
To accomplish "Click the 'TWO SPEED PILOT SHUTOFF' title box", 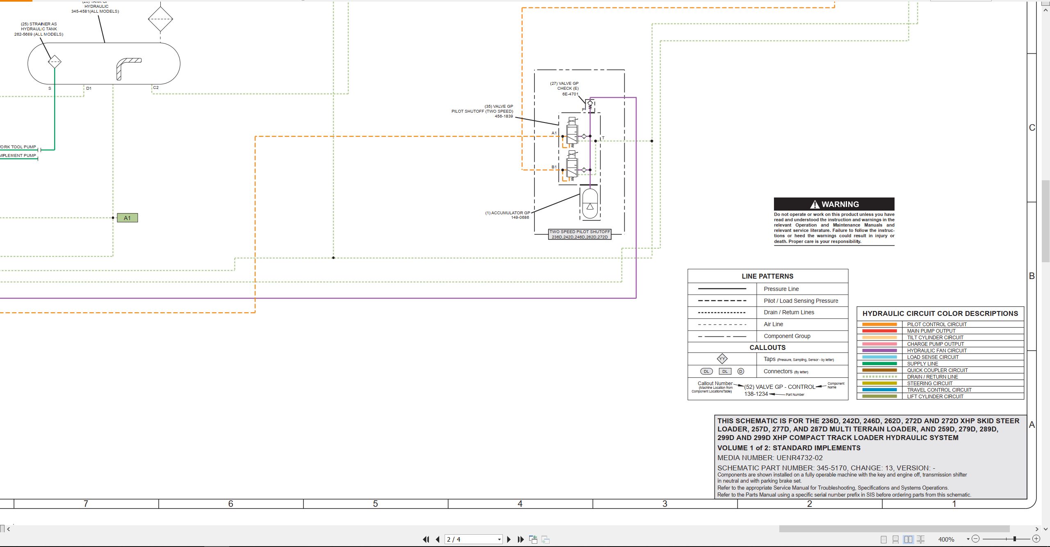I will coord(580,234).
